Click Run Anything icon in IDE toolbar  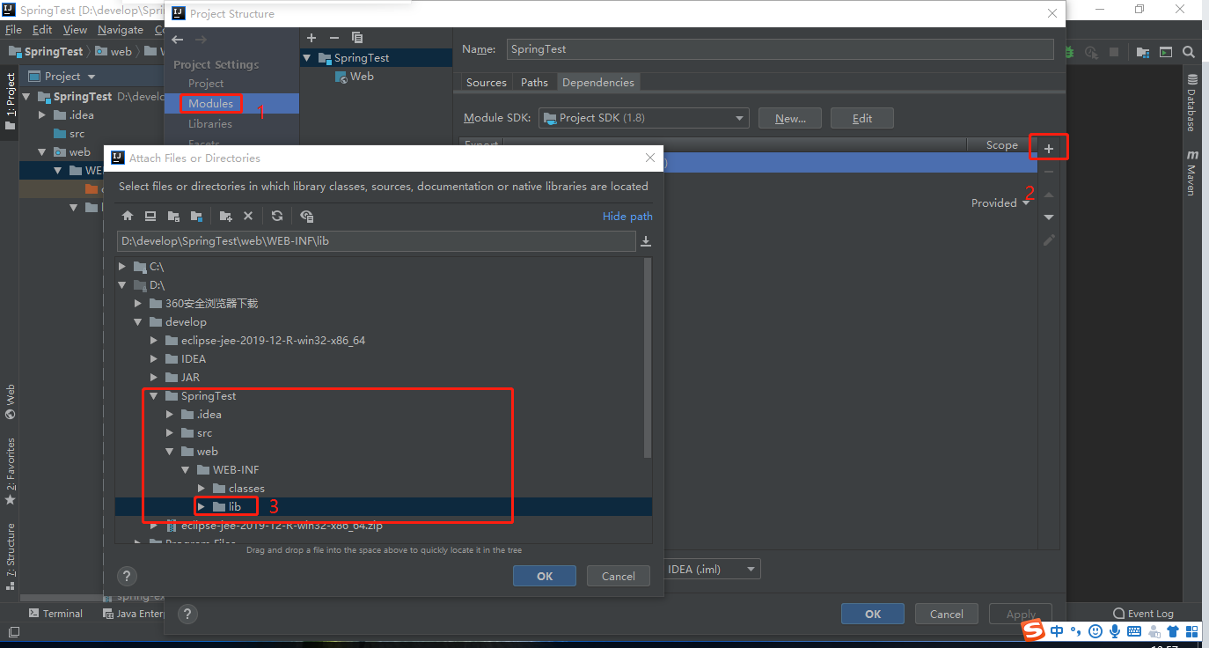(1166, 52)
